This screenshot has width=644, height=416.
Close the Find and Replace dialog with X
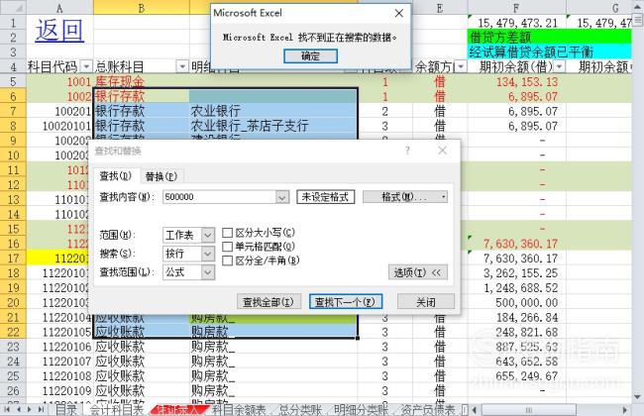[442, 151]
